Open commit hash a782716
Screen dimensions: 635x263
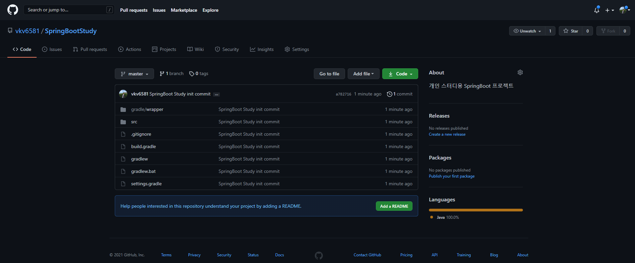pos(343,94)
